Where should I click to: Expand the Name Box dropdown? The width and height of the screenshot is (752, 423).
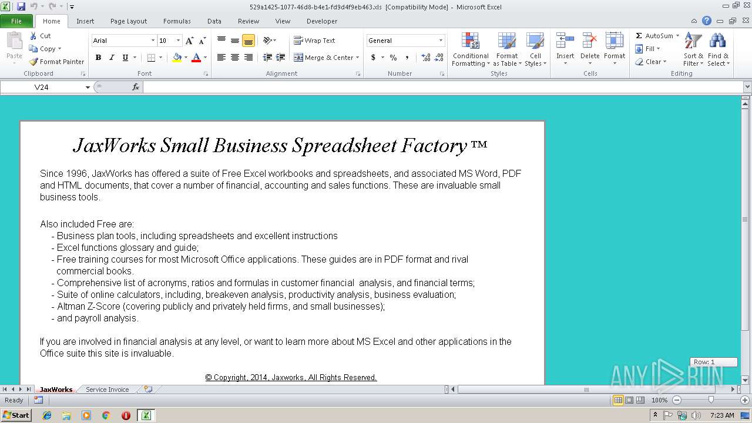[88, 87]
